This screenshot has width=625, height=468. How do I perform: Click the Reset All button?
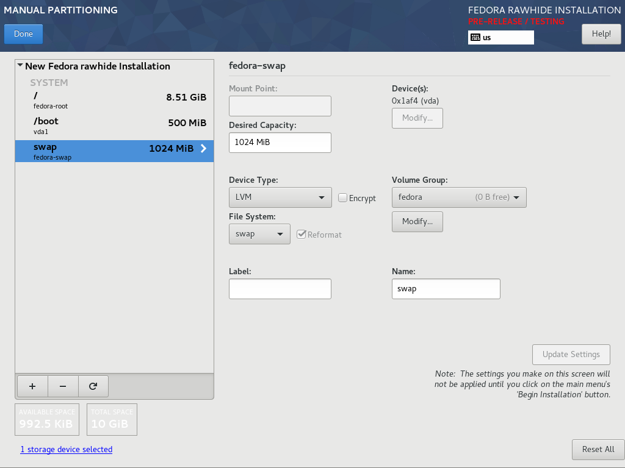[x=598, y=449]
